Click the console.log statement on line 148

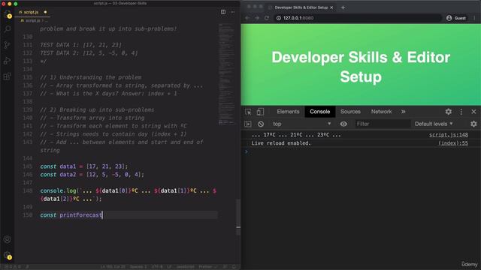coord(129,195)
